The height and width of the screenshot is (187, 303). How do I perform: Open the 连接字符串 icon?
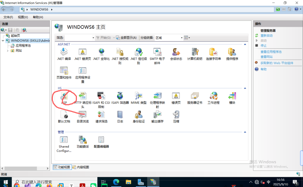click(213, 53)
